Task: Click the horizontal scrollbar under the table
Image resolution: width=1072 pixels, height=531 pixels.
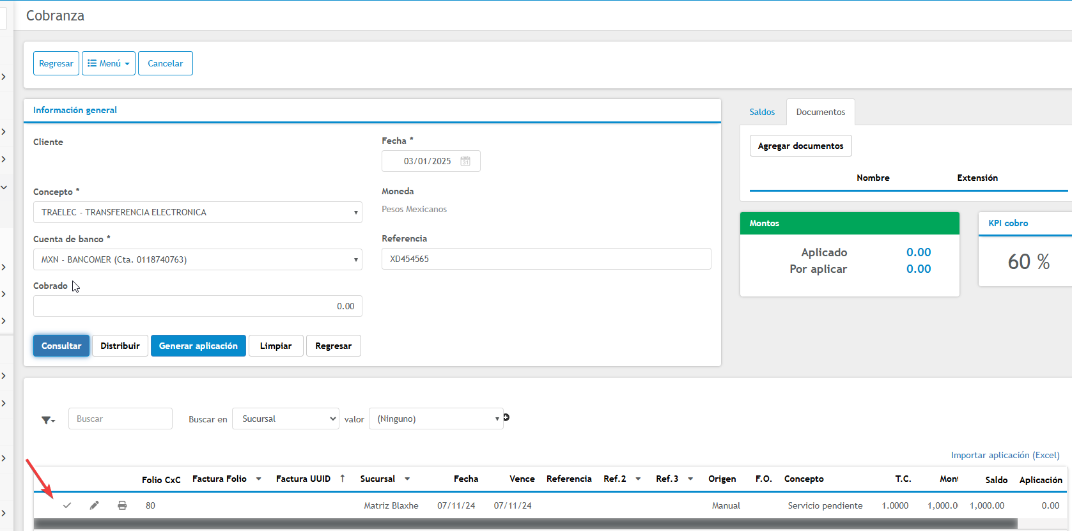Action: 525,524
